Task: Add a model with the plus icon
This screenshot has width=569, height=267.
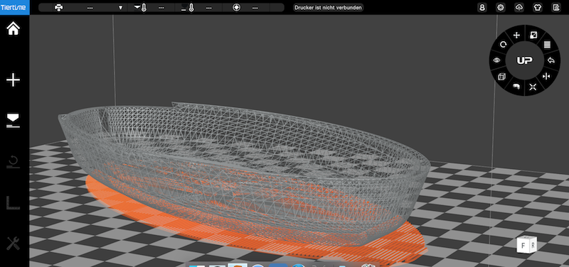Action: tap(14, 80)
